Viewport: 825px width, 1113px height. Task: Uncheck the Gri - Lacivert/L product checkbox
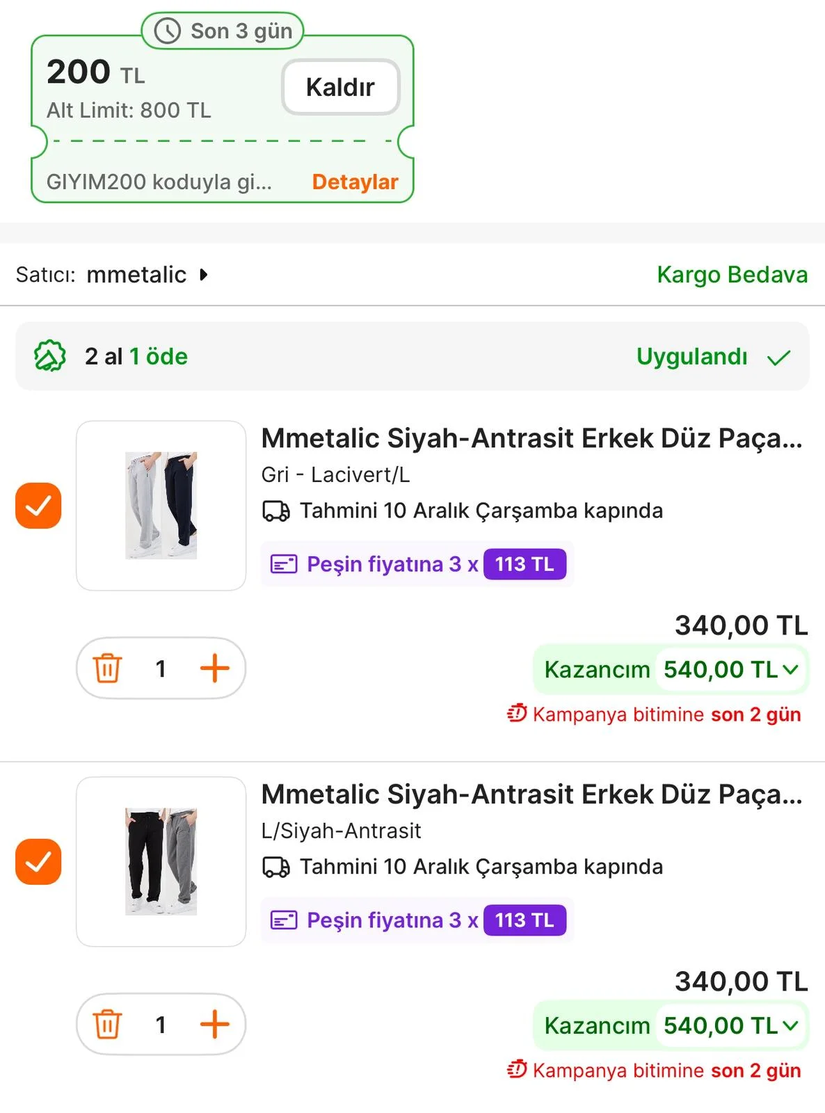pyautogui.click(x=38, y=506)
